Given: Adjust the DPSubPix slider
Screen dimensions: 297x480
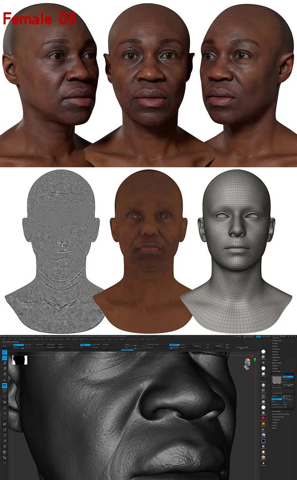Looking at the screenshot, I should 288,396.
